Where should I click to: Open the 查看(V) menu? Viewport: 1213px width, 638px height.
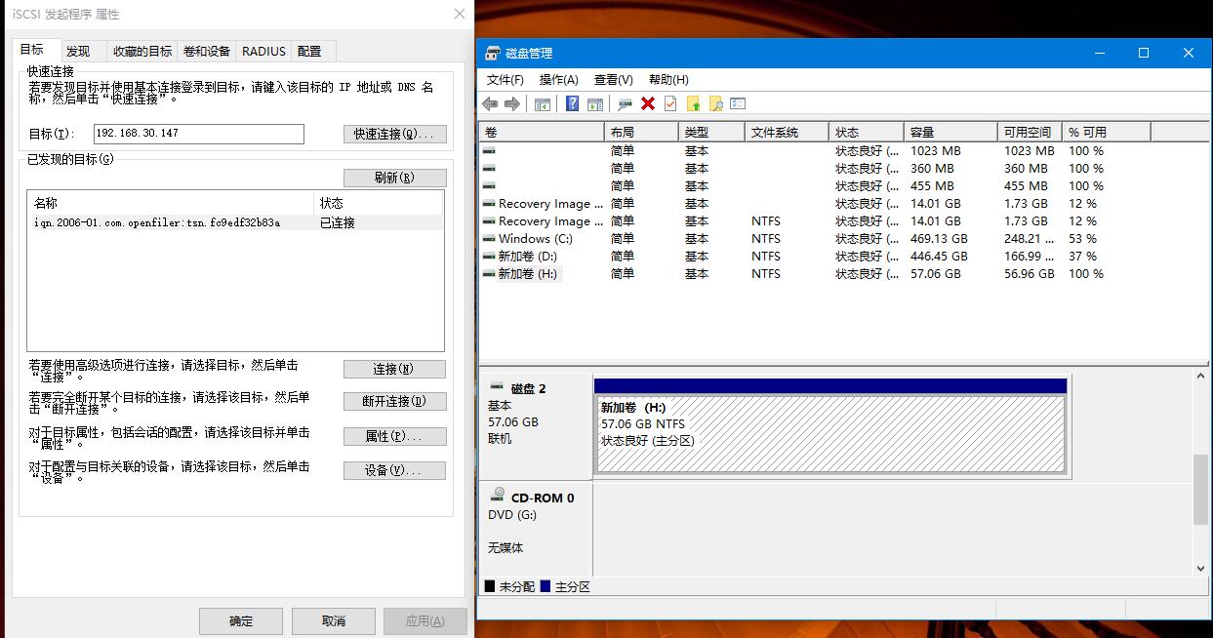tap(613, 80)
